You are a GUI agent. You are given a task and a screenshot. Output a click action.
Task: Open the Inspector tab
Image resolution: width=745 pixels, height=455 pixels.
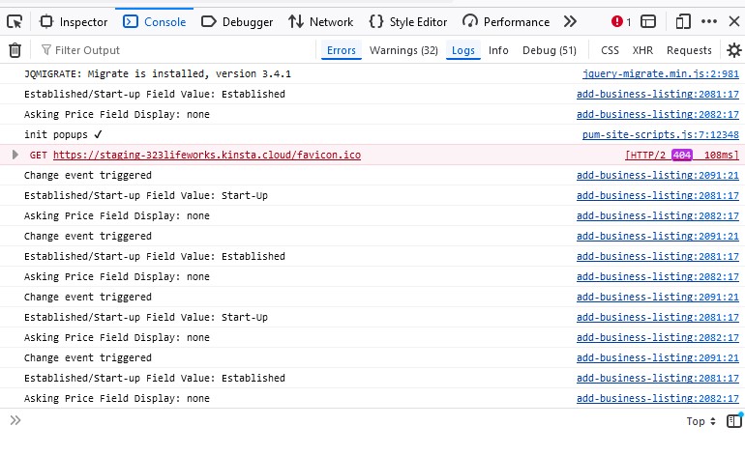click(74, 22)
